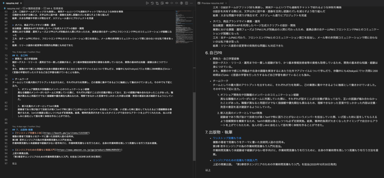Click heading ## 6. 自己PR in editor
The image size is (384, 178).
coord(20,55)
